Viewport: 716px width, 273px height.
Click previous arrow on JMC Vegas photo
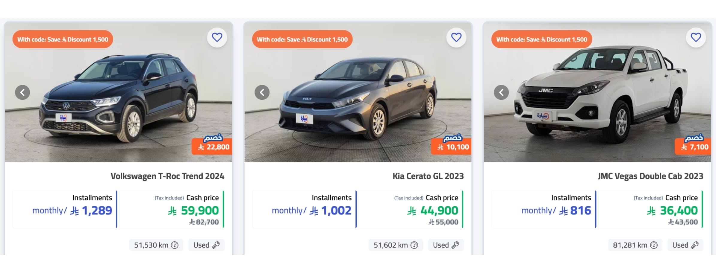[501, 92]
